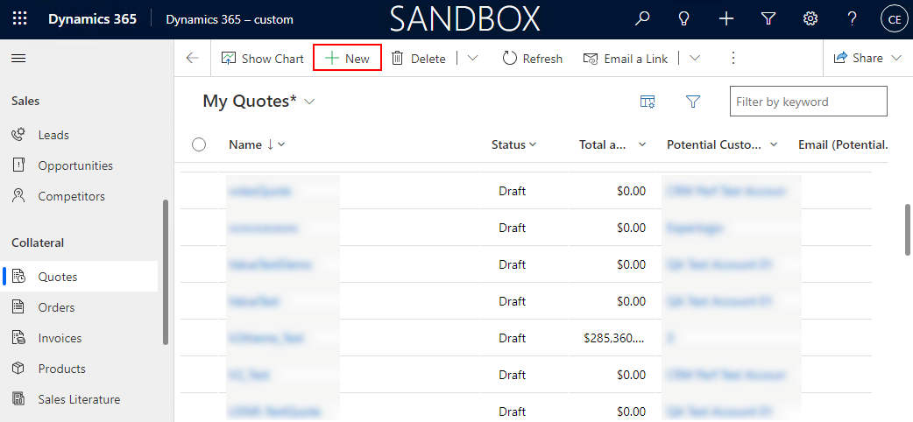
Task: Open the Total amount column header menu
Action: tap(612, 144)
